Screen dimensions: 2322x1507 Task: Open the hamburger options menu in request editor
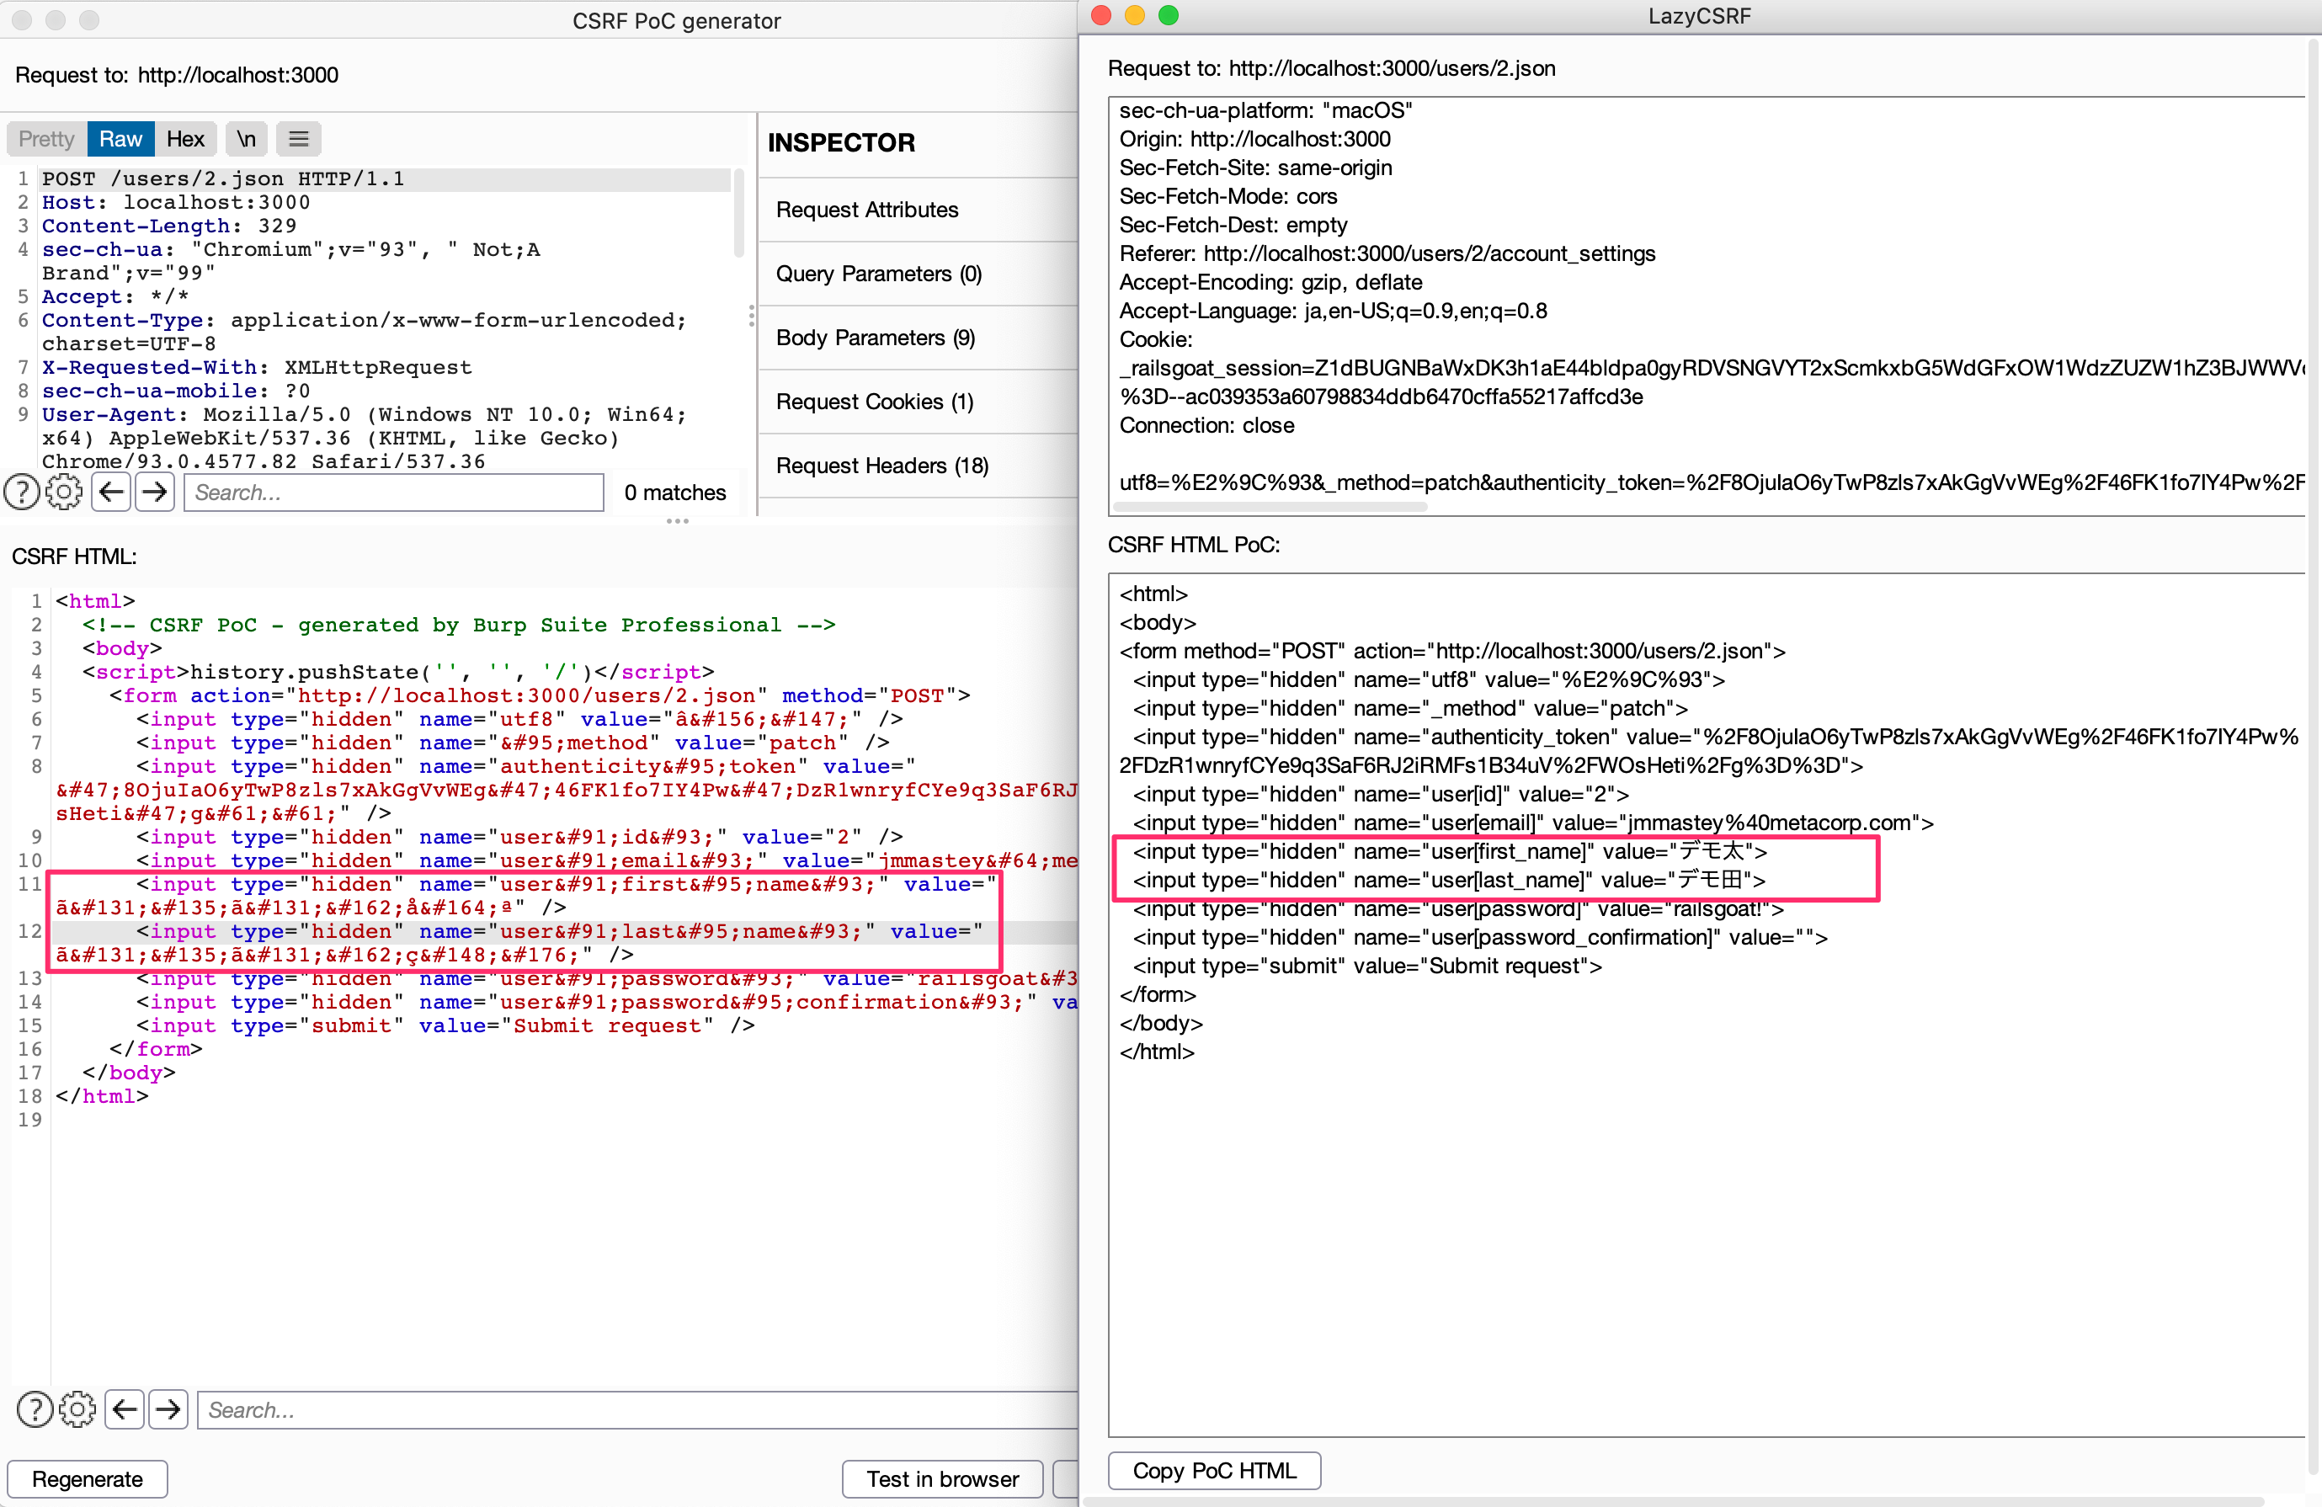pyautogui.click(x=299, y=139)
